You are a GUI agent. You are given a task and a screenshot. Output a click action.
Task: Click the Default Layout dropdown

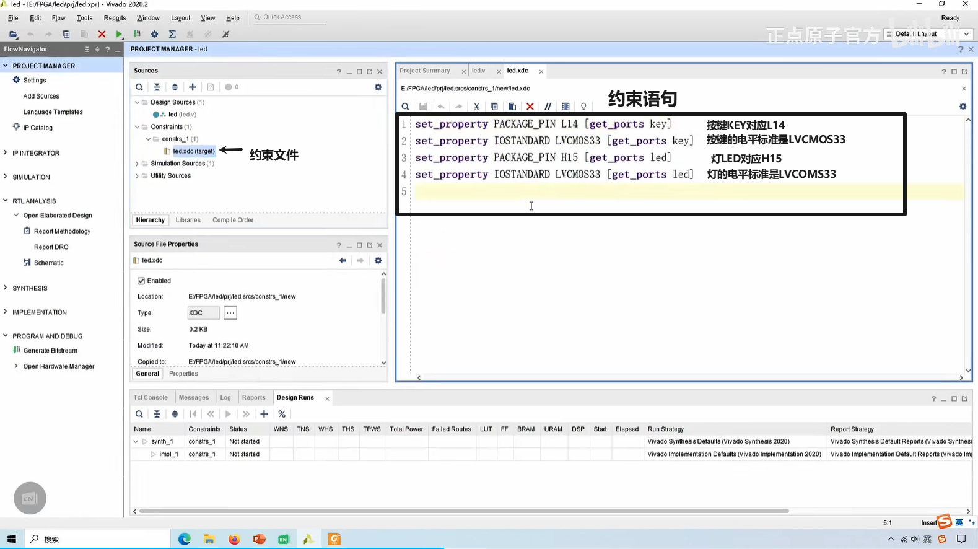tap(928, 34)
